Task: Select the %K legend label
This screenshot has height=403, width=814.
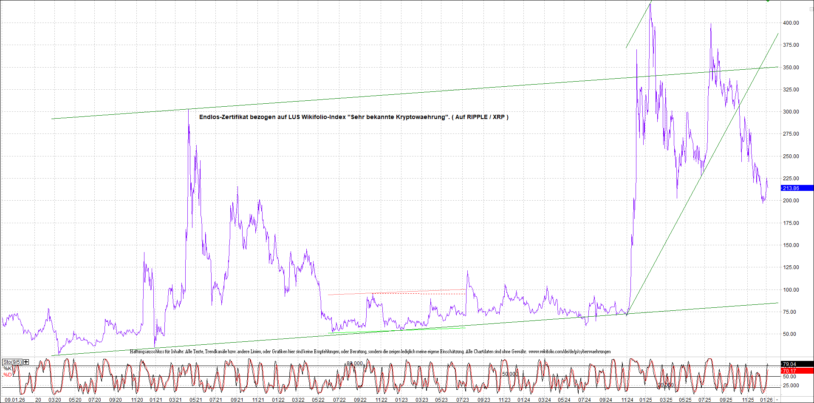Action: click(x=8, y=368)
